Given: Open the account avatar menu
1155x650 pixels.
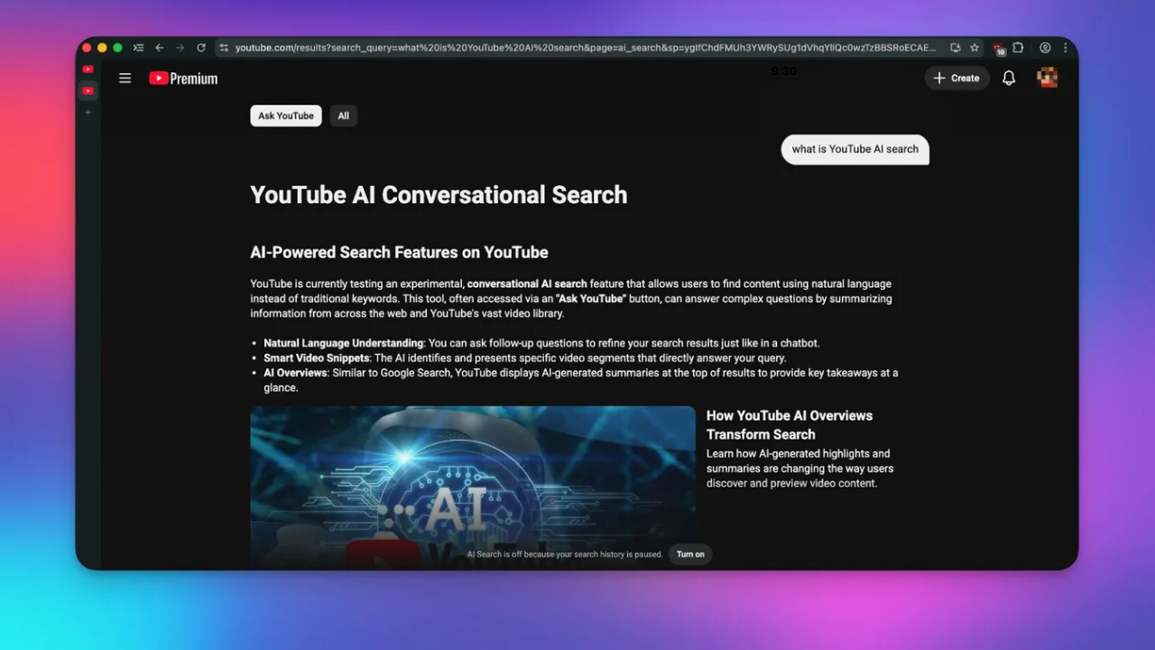Looking at the screenshot, I should click(x=1048, y=79).
